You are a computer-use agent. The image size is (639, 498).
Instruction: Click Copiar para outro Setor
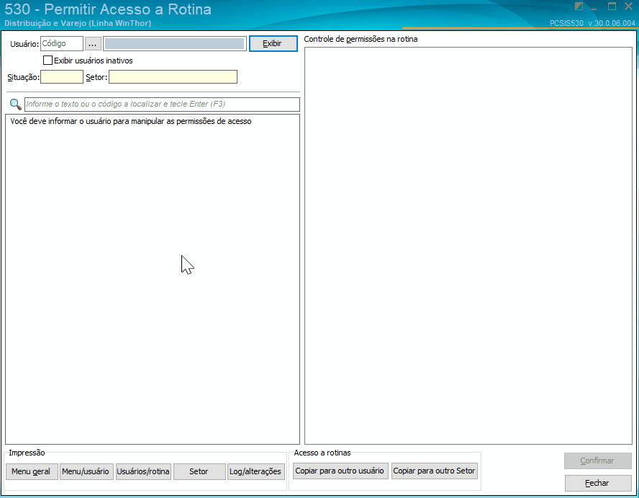(435, 471)
